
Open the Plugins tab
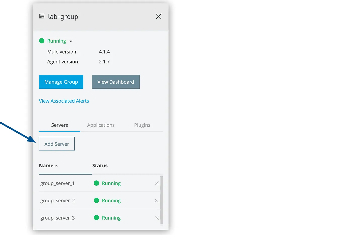[142, 125]
